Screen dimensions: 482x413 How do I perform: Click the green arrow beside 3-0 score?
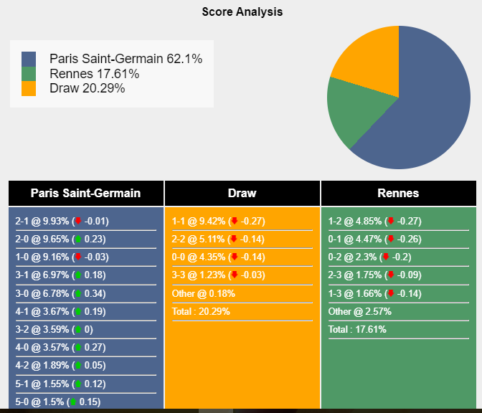77,293
